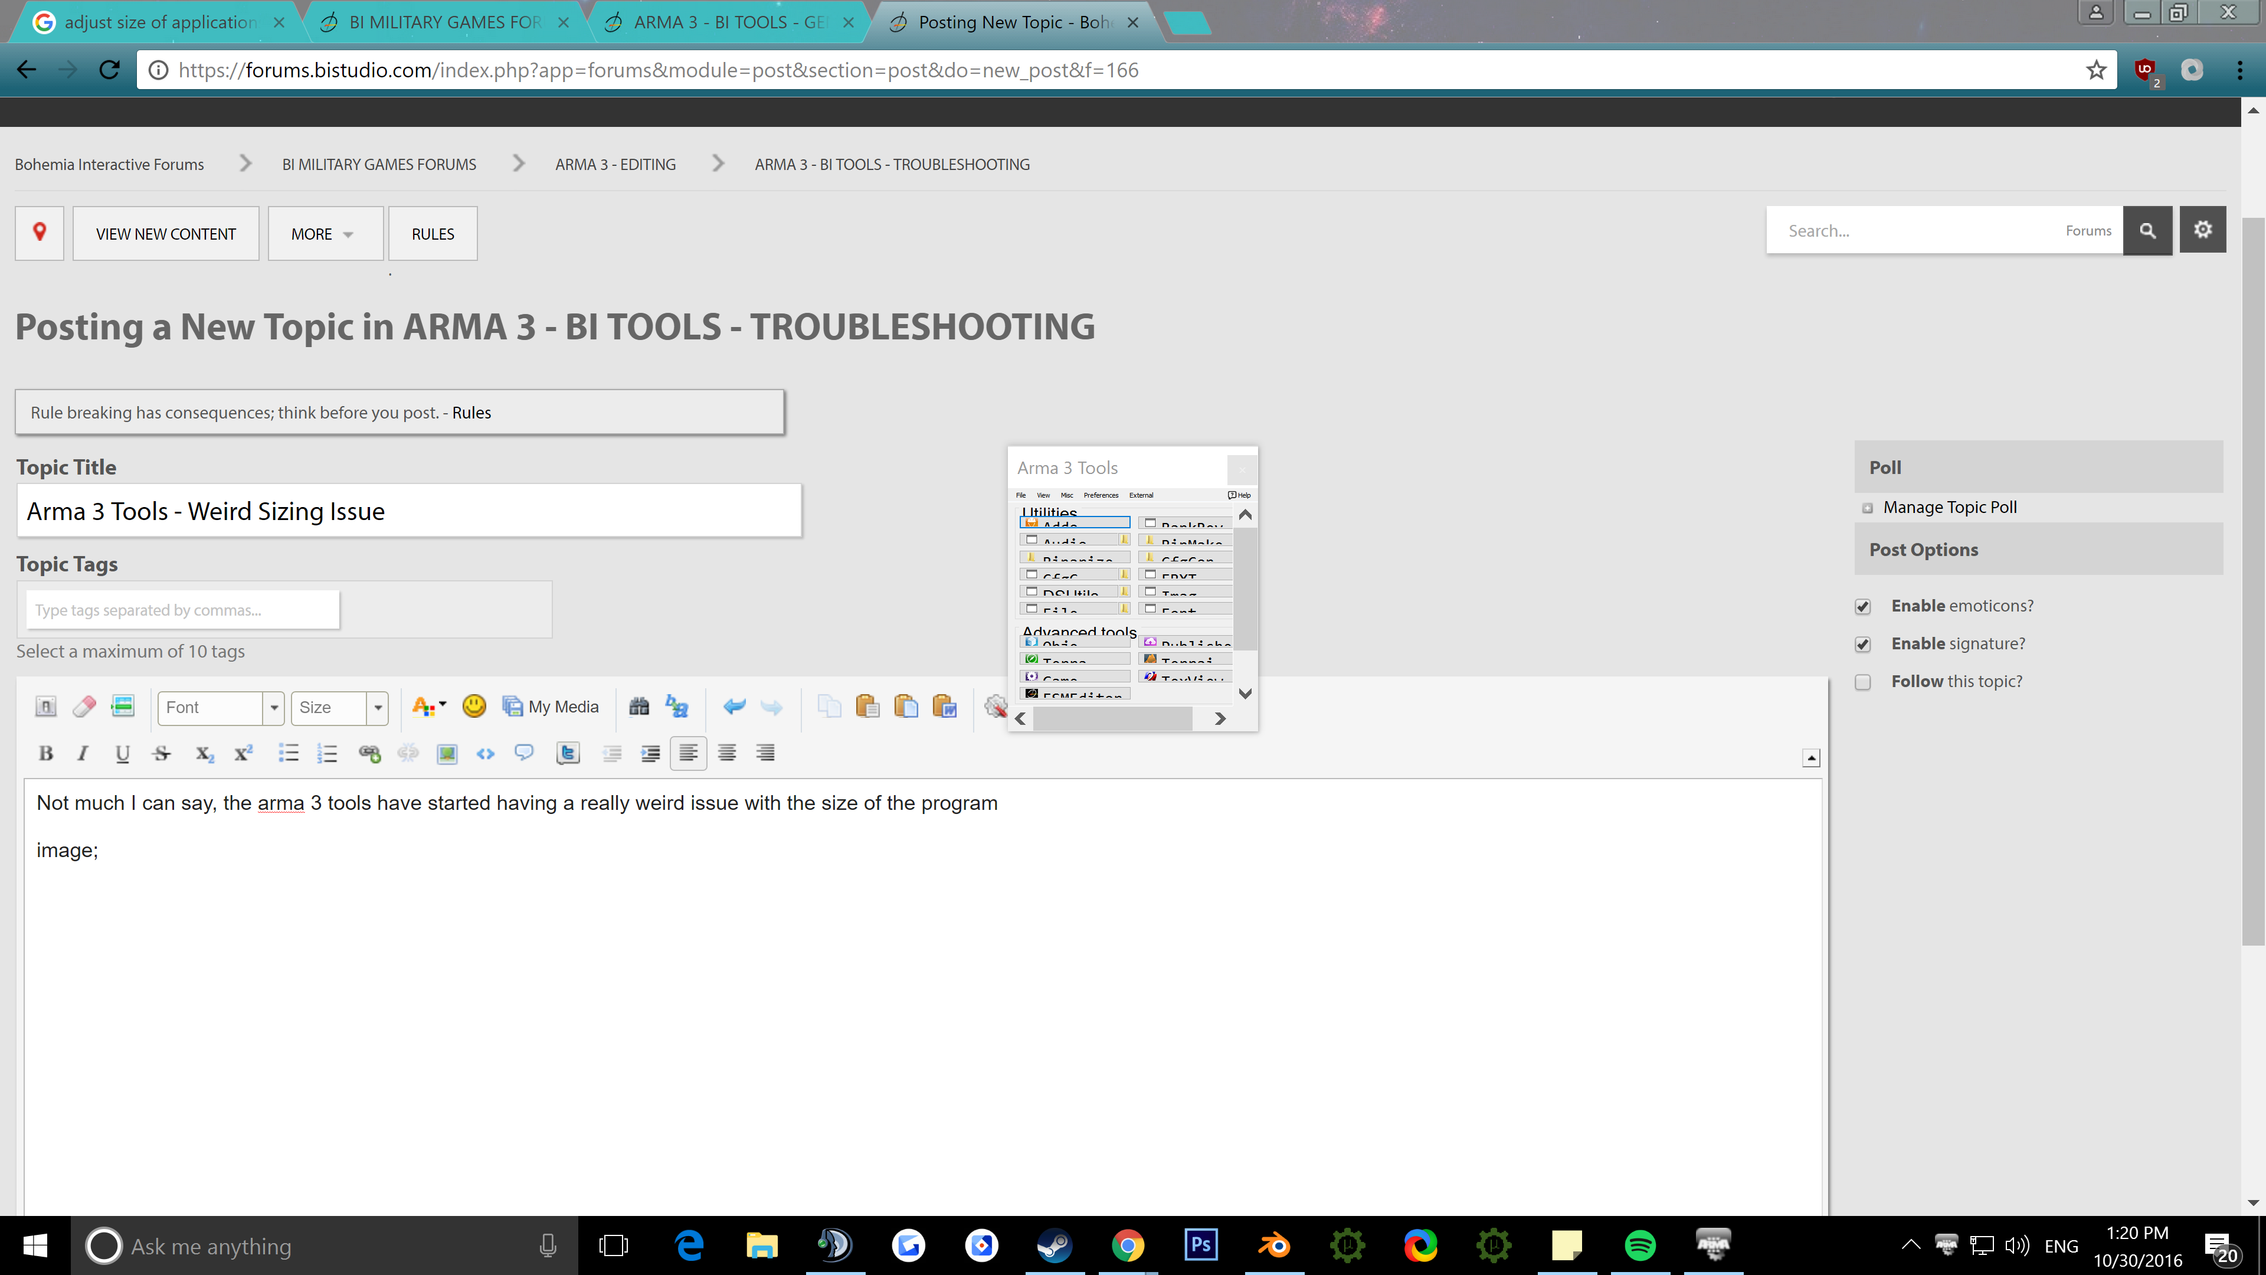Image resolution: width=2266 pixels, height=1275 pixels.
Task: Click the eraser (remove format) icon
Action: click(84, 707)
